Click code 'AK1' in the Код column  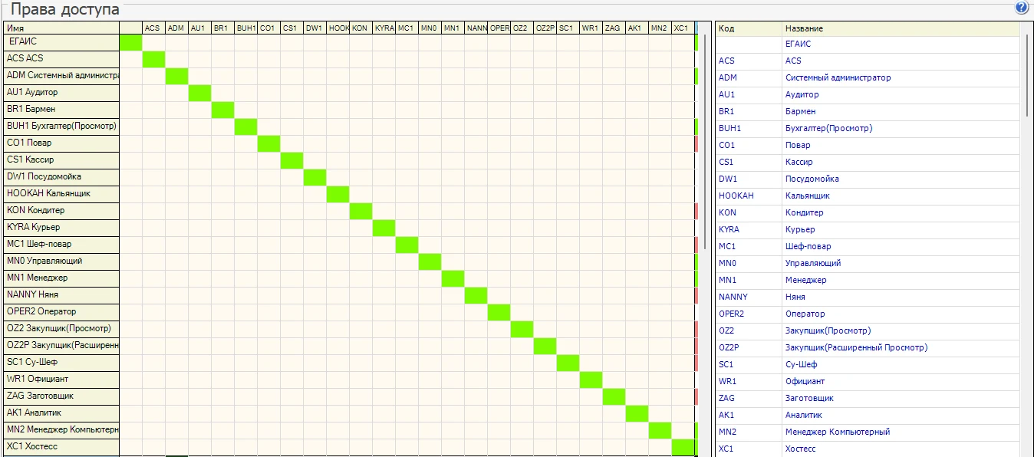point(726,415)
